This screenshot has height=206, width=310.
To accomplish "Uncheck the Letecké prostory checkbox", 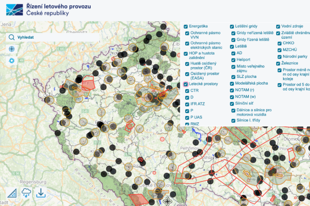I will click(x=186, y=84).
